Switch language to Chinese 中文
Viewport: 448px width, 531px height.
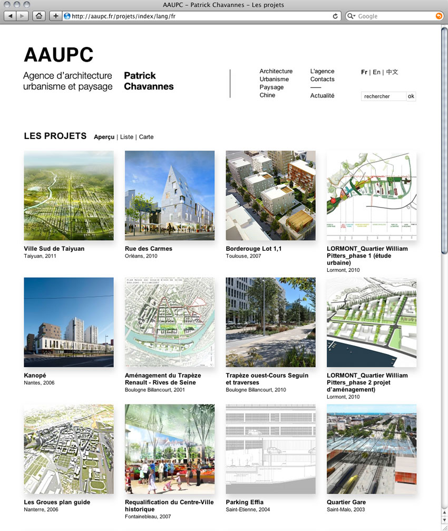click(392, 72)
